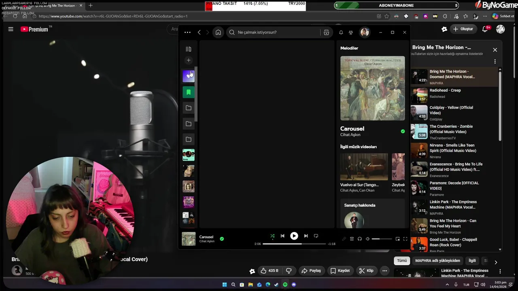The height and width of the screenshot is (291, 518).
Task: Mute Spotify volume speaker icon
Action: [x=367, y=239]
